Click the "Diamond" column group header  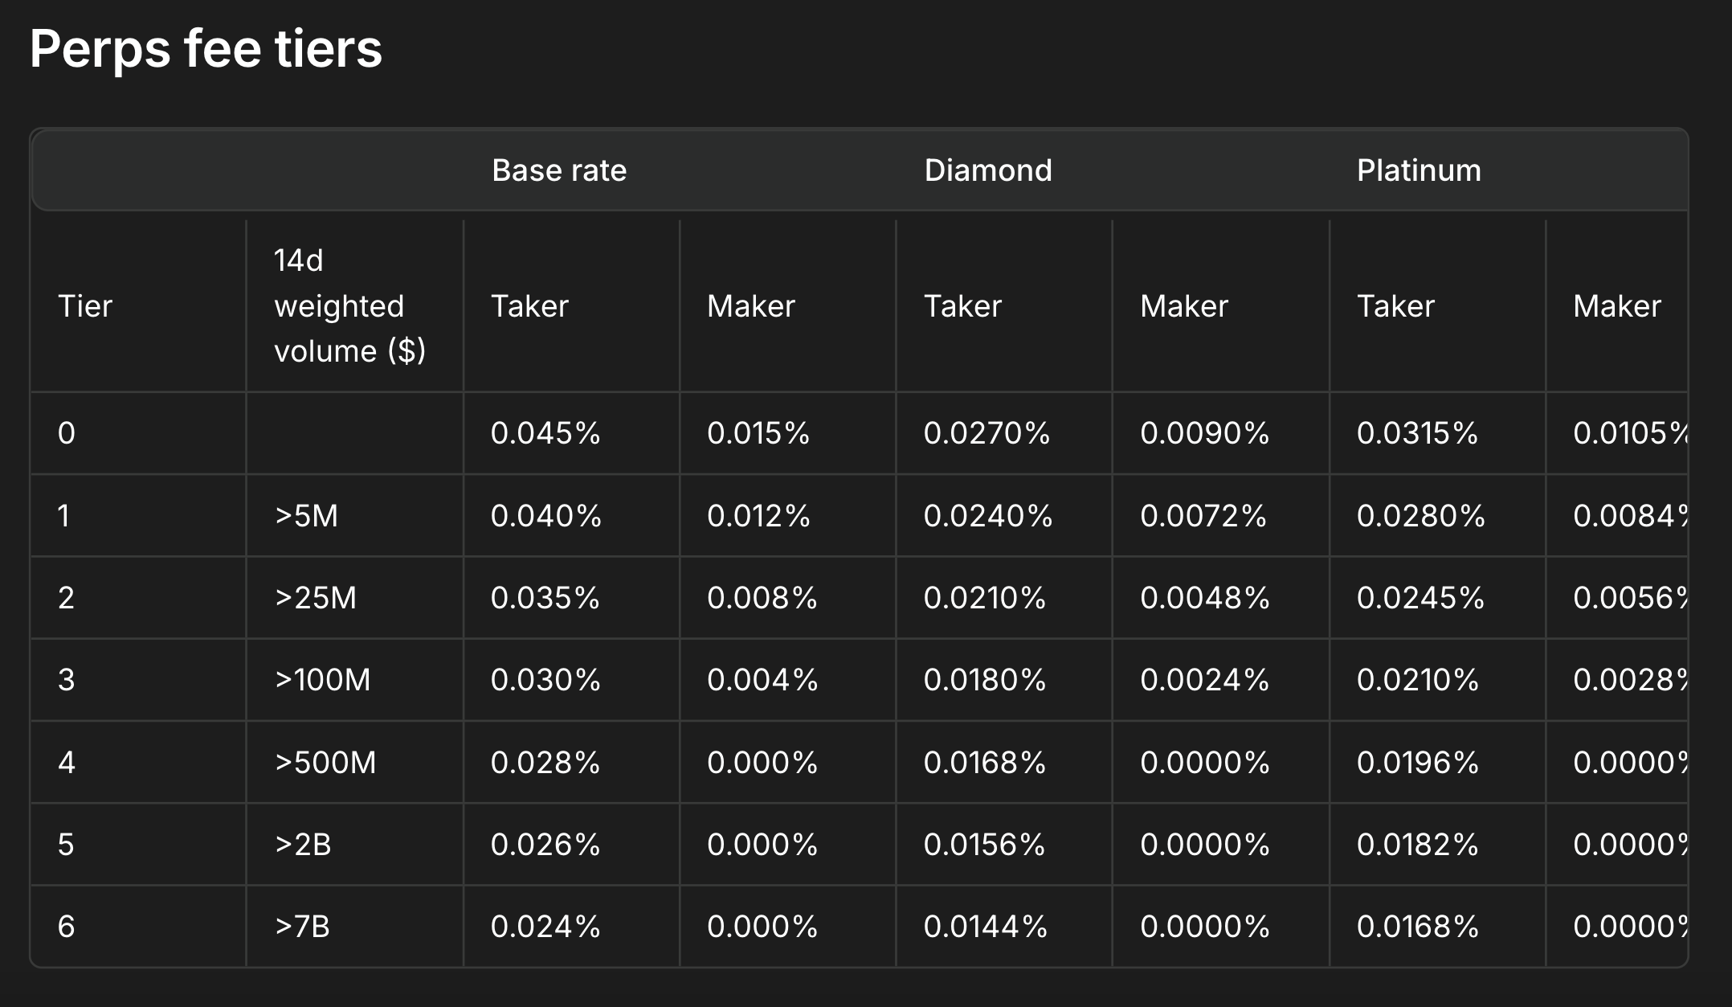[x=988, y=170]
